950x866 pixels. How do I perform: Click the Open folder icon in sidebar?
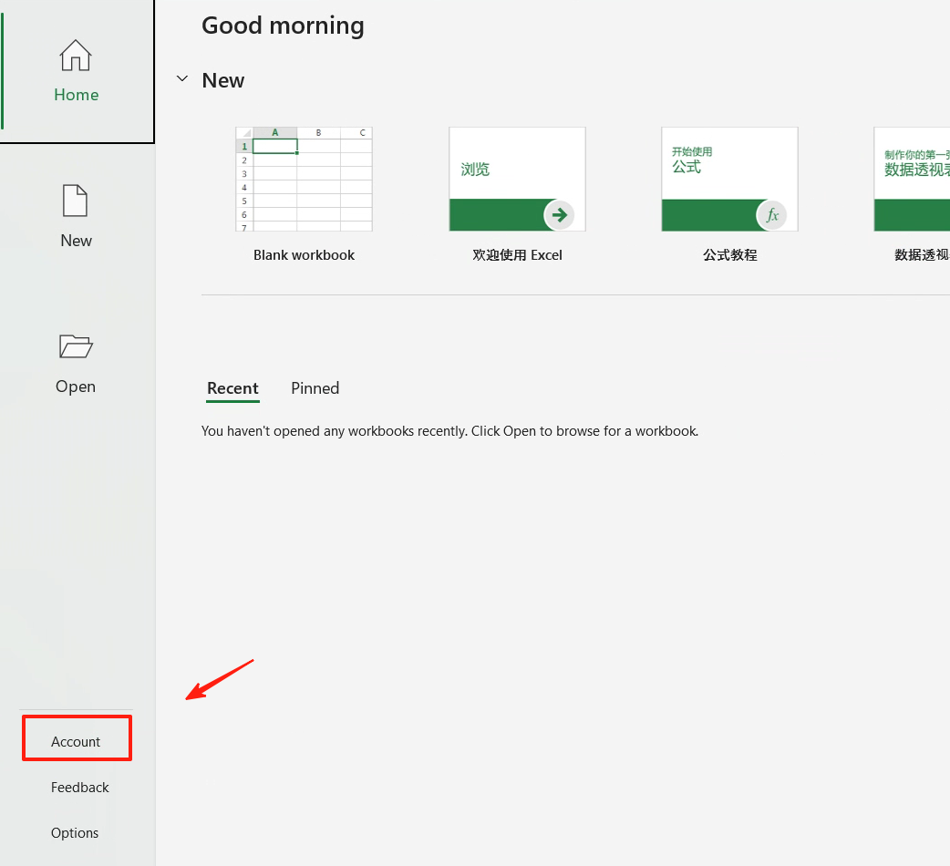pyautogui.click(x=76, y=346)
